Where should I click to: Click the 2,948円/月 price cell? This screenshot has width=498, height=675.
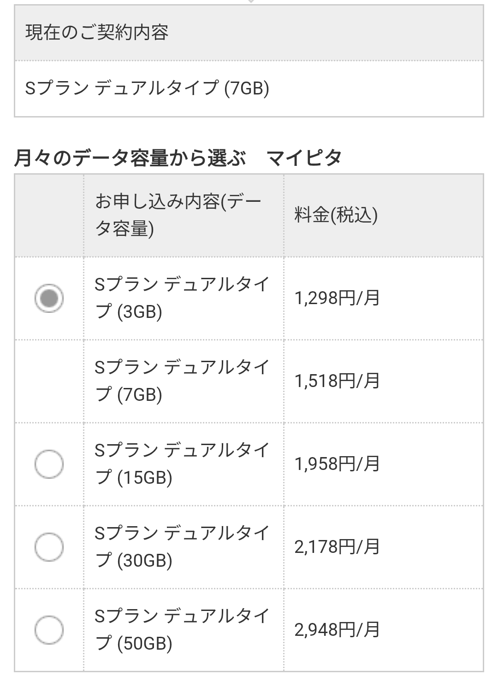[337, 630]
